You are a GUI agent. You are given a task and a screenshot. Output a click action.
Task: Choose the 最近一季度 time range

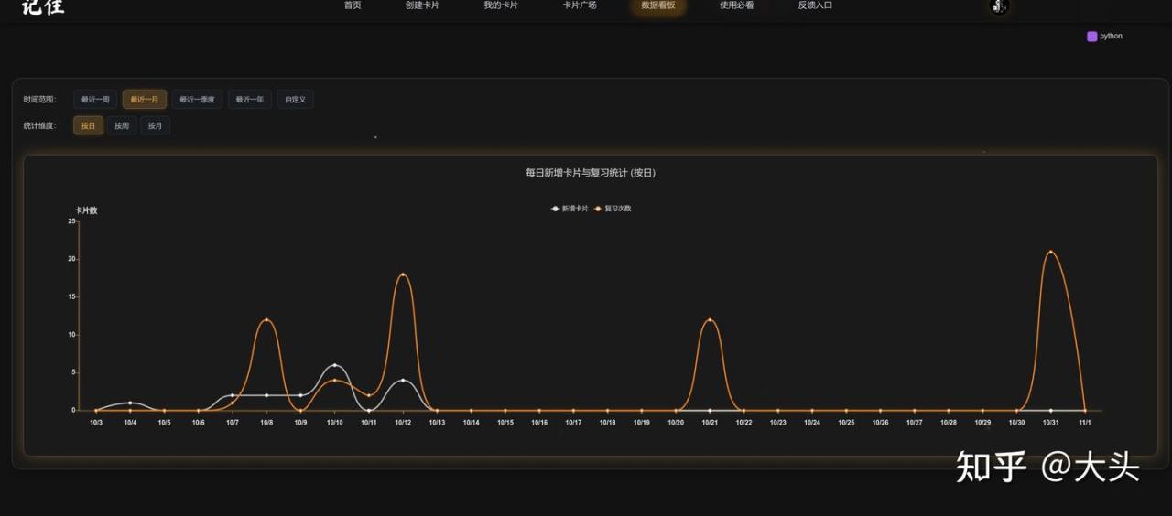point(197,100)
